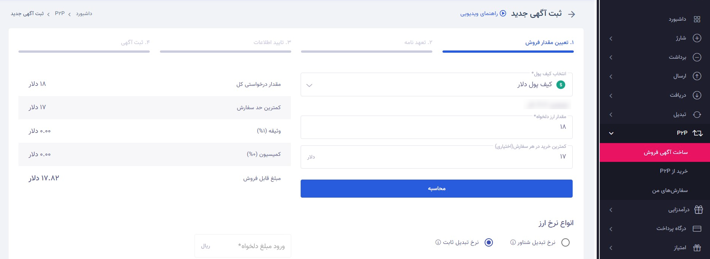Click the first step progress bar
This screenshot has height=259, width=710.
click(x=508, y=52)
